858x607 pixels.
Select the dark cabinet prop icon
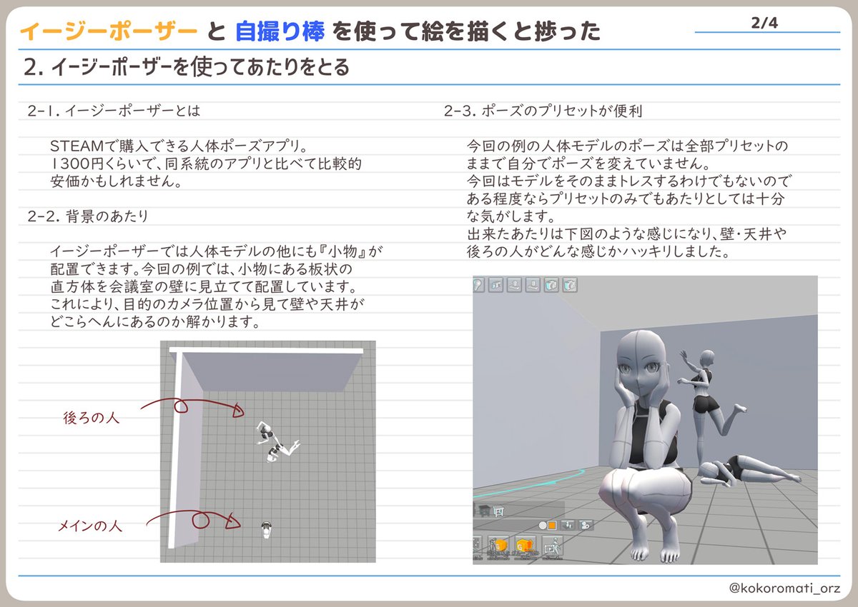484,511
